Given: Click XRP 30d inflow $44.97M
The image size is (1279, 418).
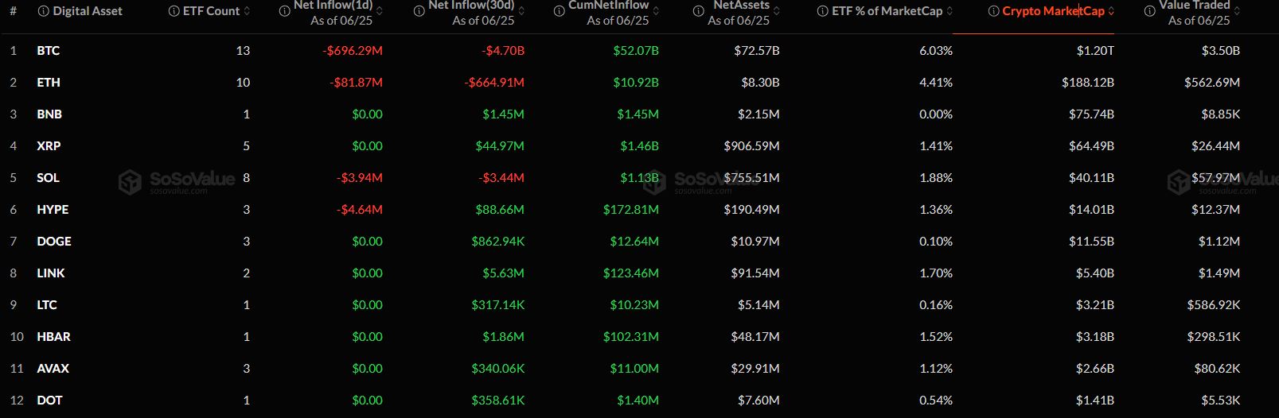Looking at the screenshot, I should 498,145.
